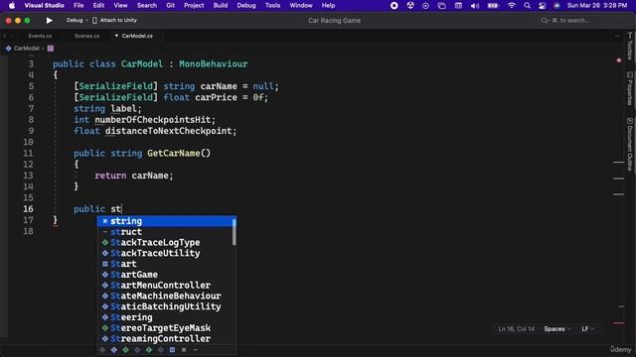Open the Help menu
This screenshot has width=636, height=357.
tap(328, 5)
